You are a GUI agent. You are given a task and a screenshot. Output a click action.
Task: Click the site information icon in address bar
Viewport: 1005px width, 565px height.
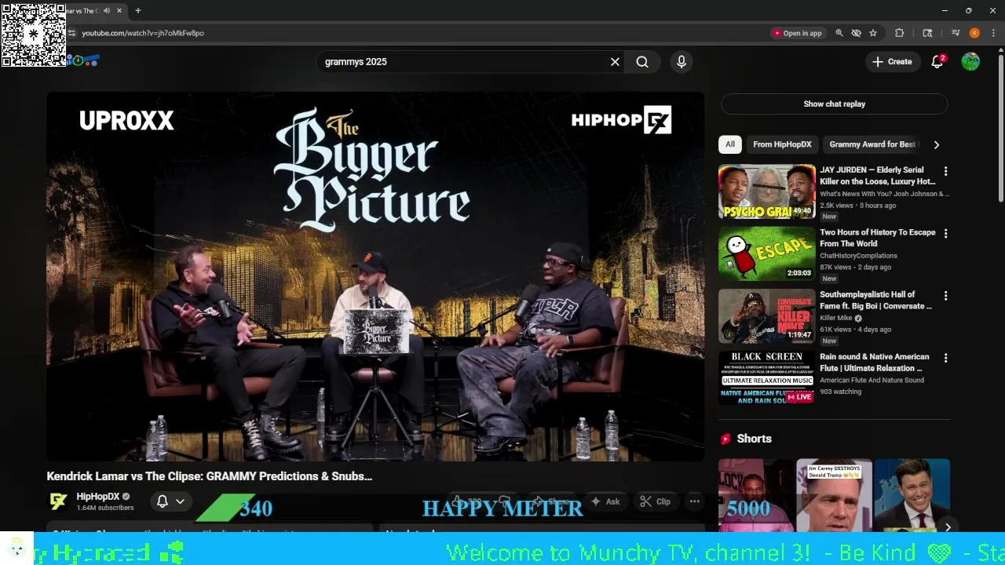pyautogui.click(x=71, y=33)
